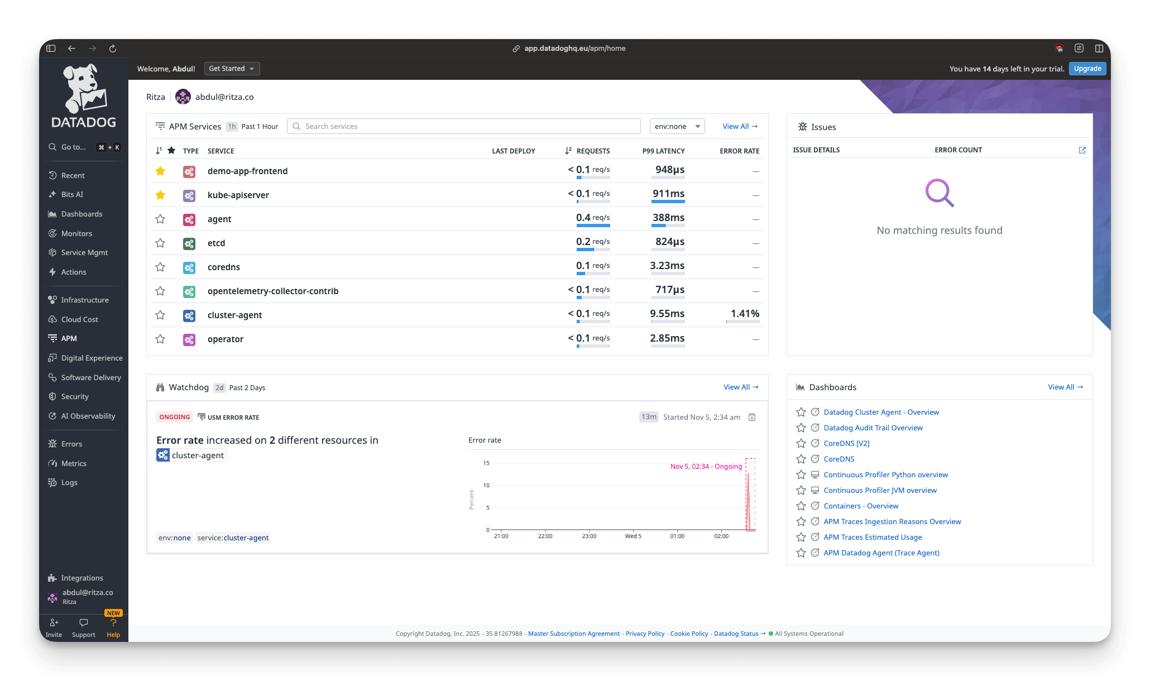Star the Datadog Cluster Agent - Overview dashboard
This screenshot has height=681, width=1150.
click(x=801, y=412)
